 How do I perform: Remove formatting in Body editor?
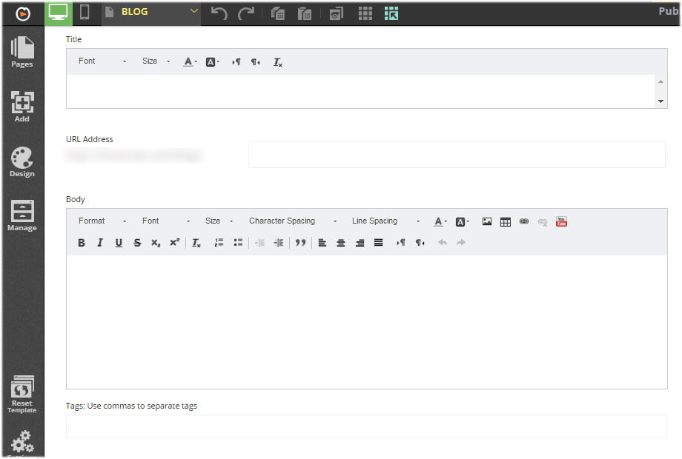(x=196, y=243)
